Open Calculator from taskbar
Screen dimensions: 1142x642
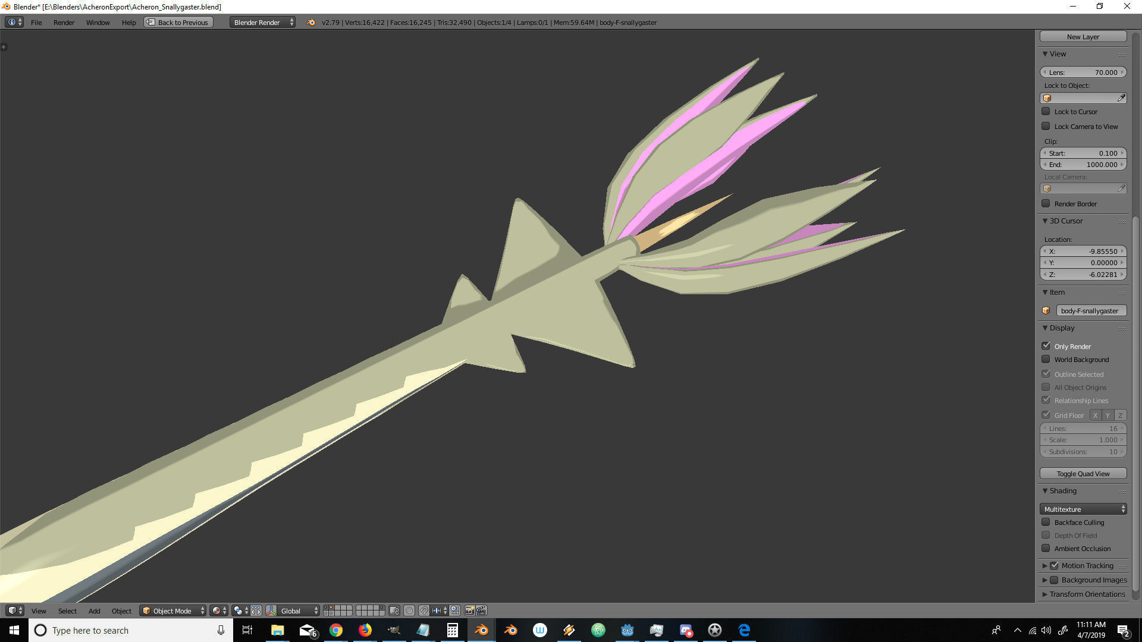453,630
